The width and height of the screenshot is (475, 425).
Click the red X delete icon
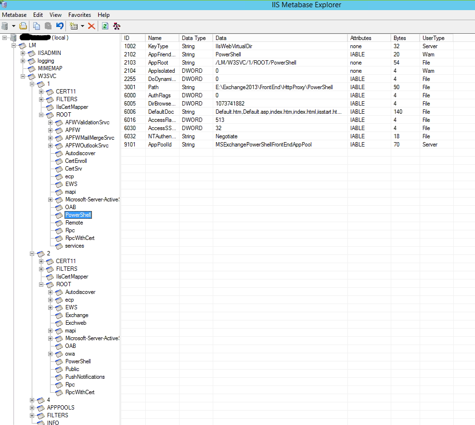(91, 26)
